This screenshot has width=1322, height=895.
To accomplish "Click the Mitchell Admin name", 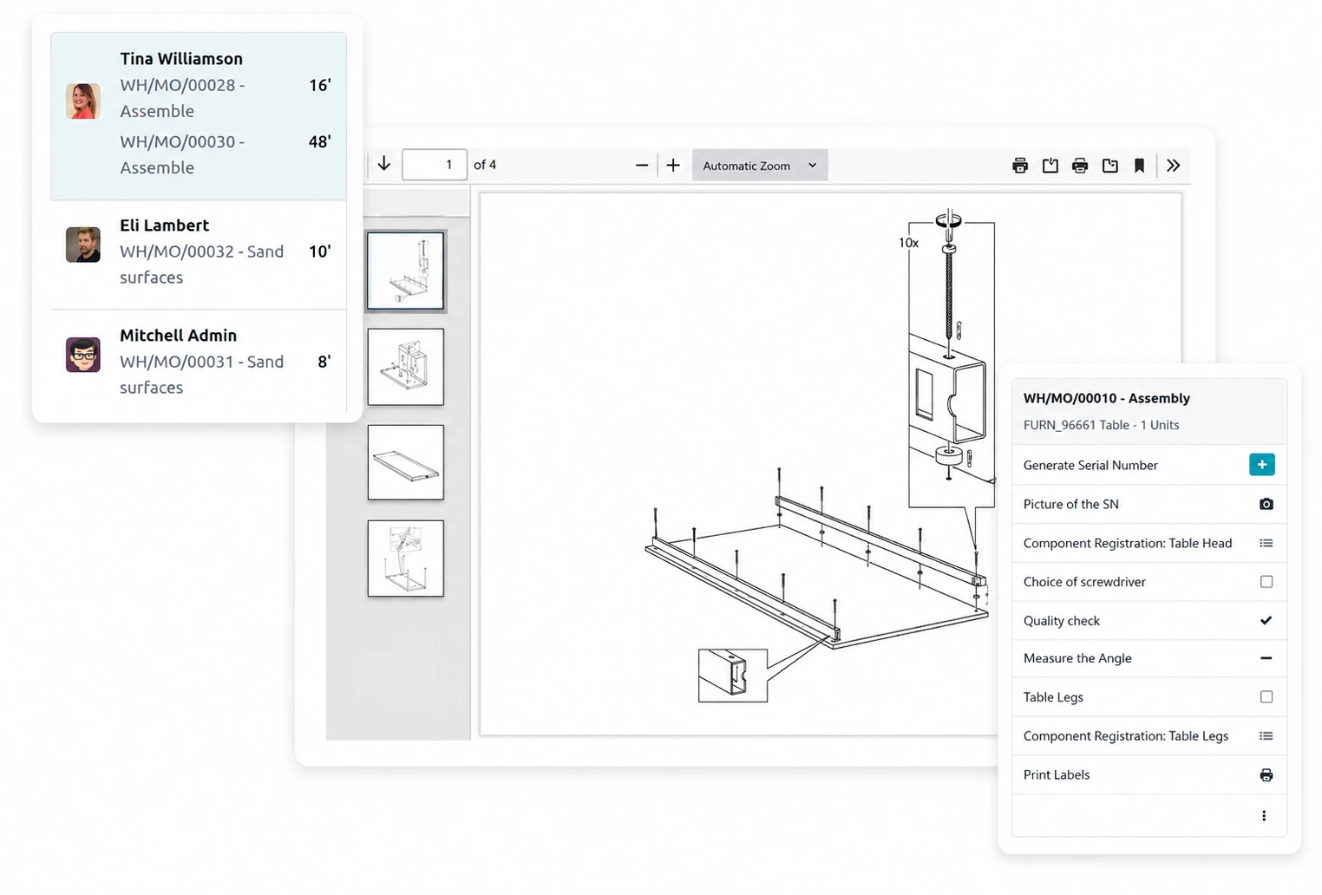I will click(178, 335).
